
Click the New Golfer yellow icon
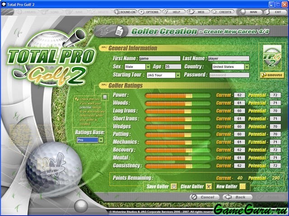point(242,187)
